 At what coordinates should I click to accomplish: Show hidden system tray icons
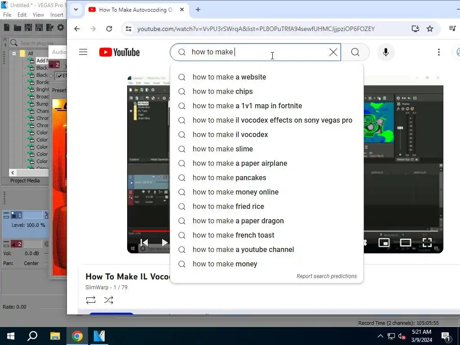tap(380, 336)
